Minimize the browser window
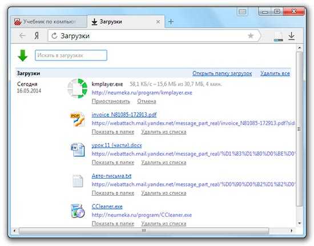Screen dimensions: 314x246 click(x=265, y=11)
